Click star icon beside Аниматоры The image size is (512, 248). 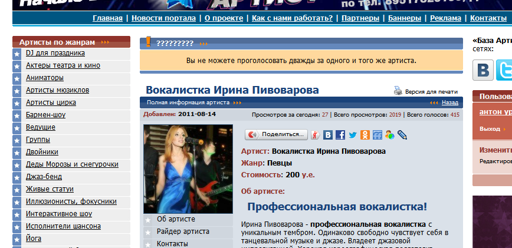coord(17,78)
